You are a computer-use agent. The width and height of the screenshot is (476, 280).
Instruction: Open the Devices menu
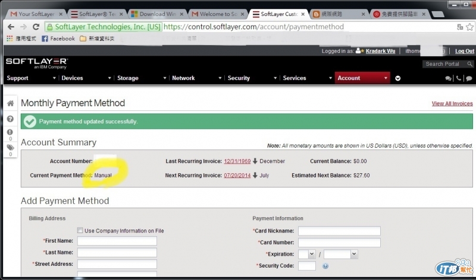tap(72, 78)
